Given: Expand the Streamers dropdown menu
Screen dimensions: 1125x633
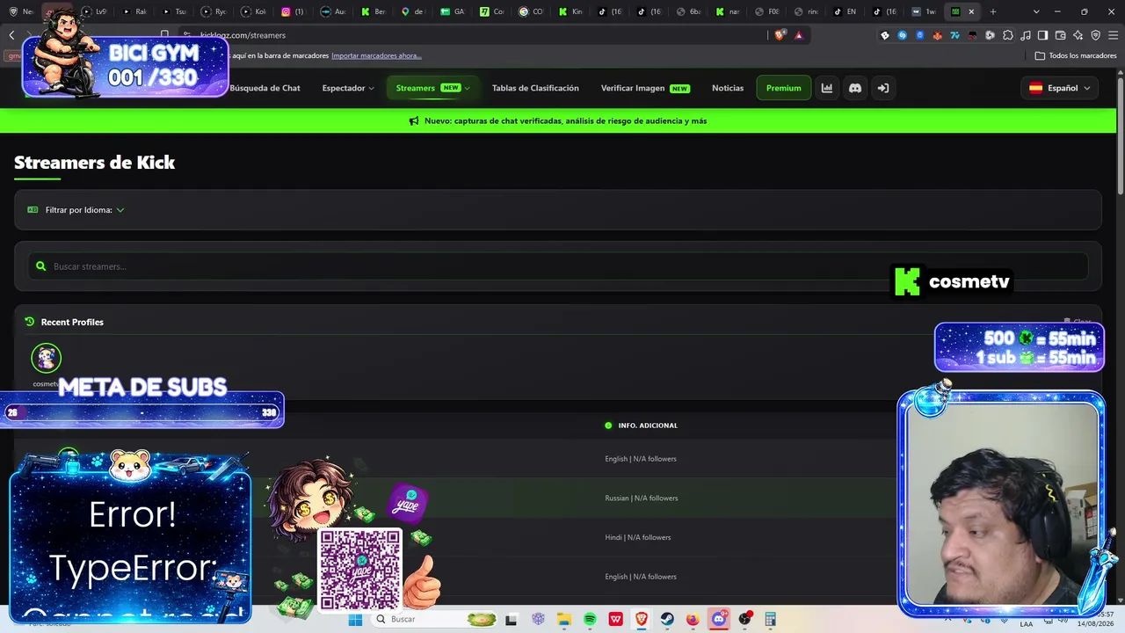Looking at the screenshot, I should [x=433, y=88].
